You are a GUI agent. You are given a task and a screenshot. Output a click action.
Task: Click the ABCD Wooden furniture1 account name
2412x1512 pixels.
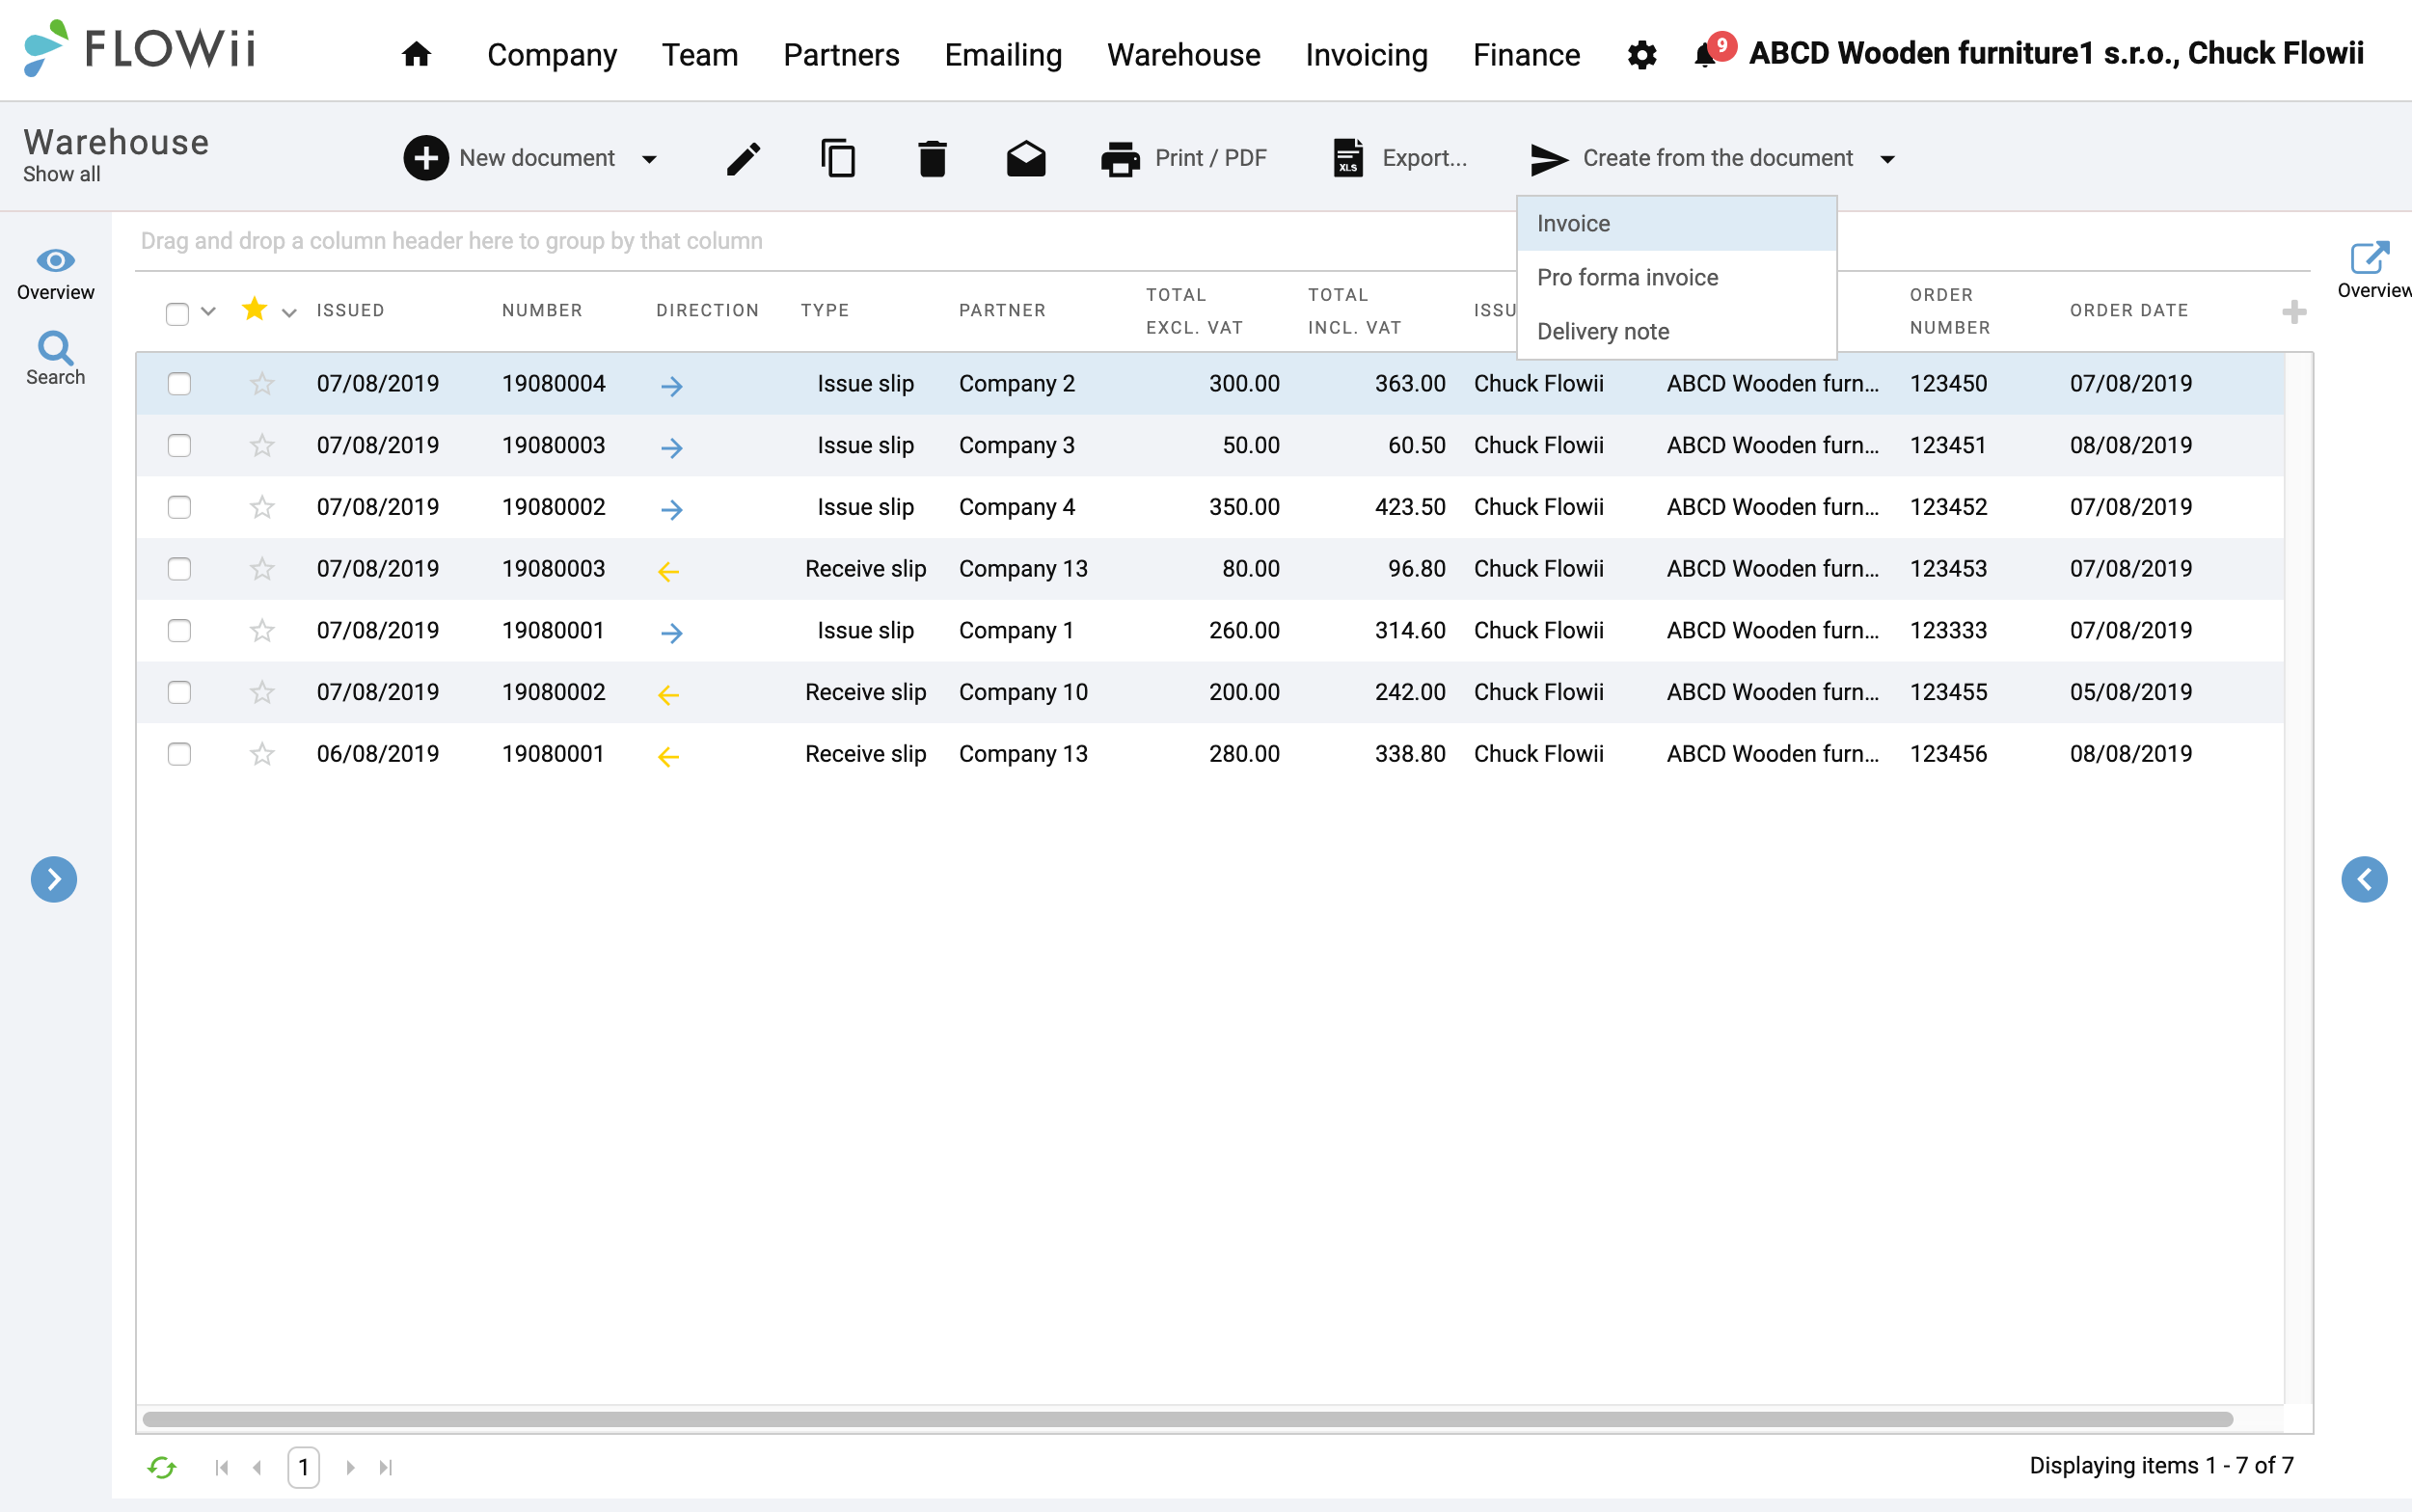point(2056,52)
